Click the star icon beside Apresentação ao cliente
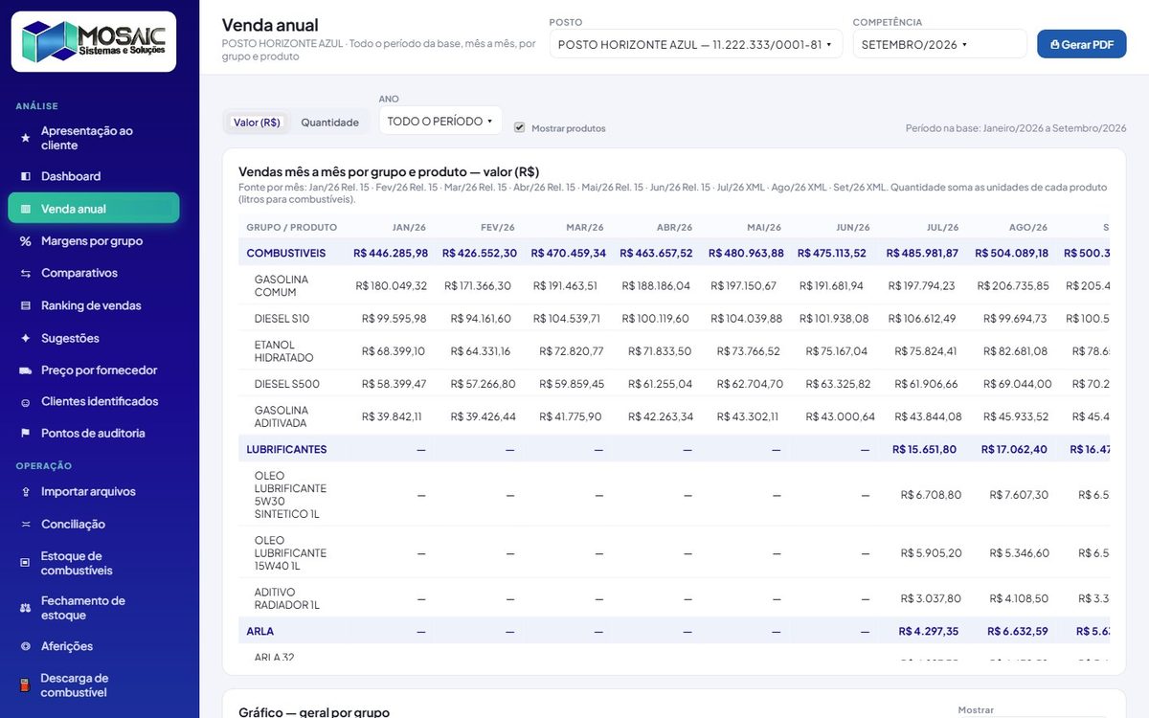Viewport: 1149px width, 718px height. tap(26, 138)
